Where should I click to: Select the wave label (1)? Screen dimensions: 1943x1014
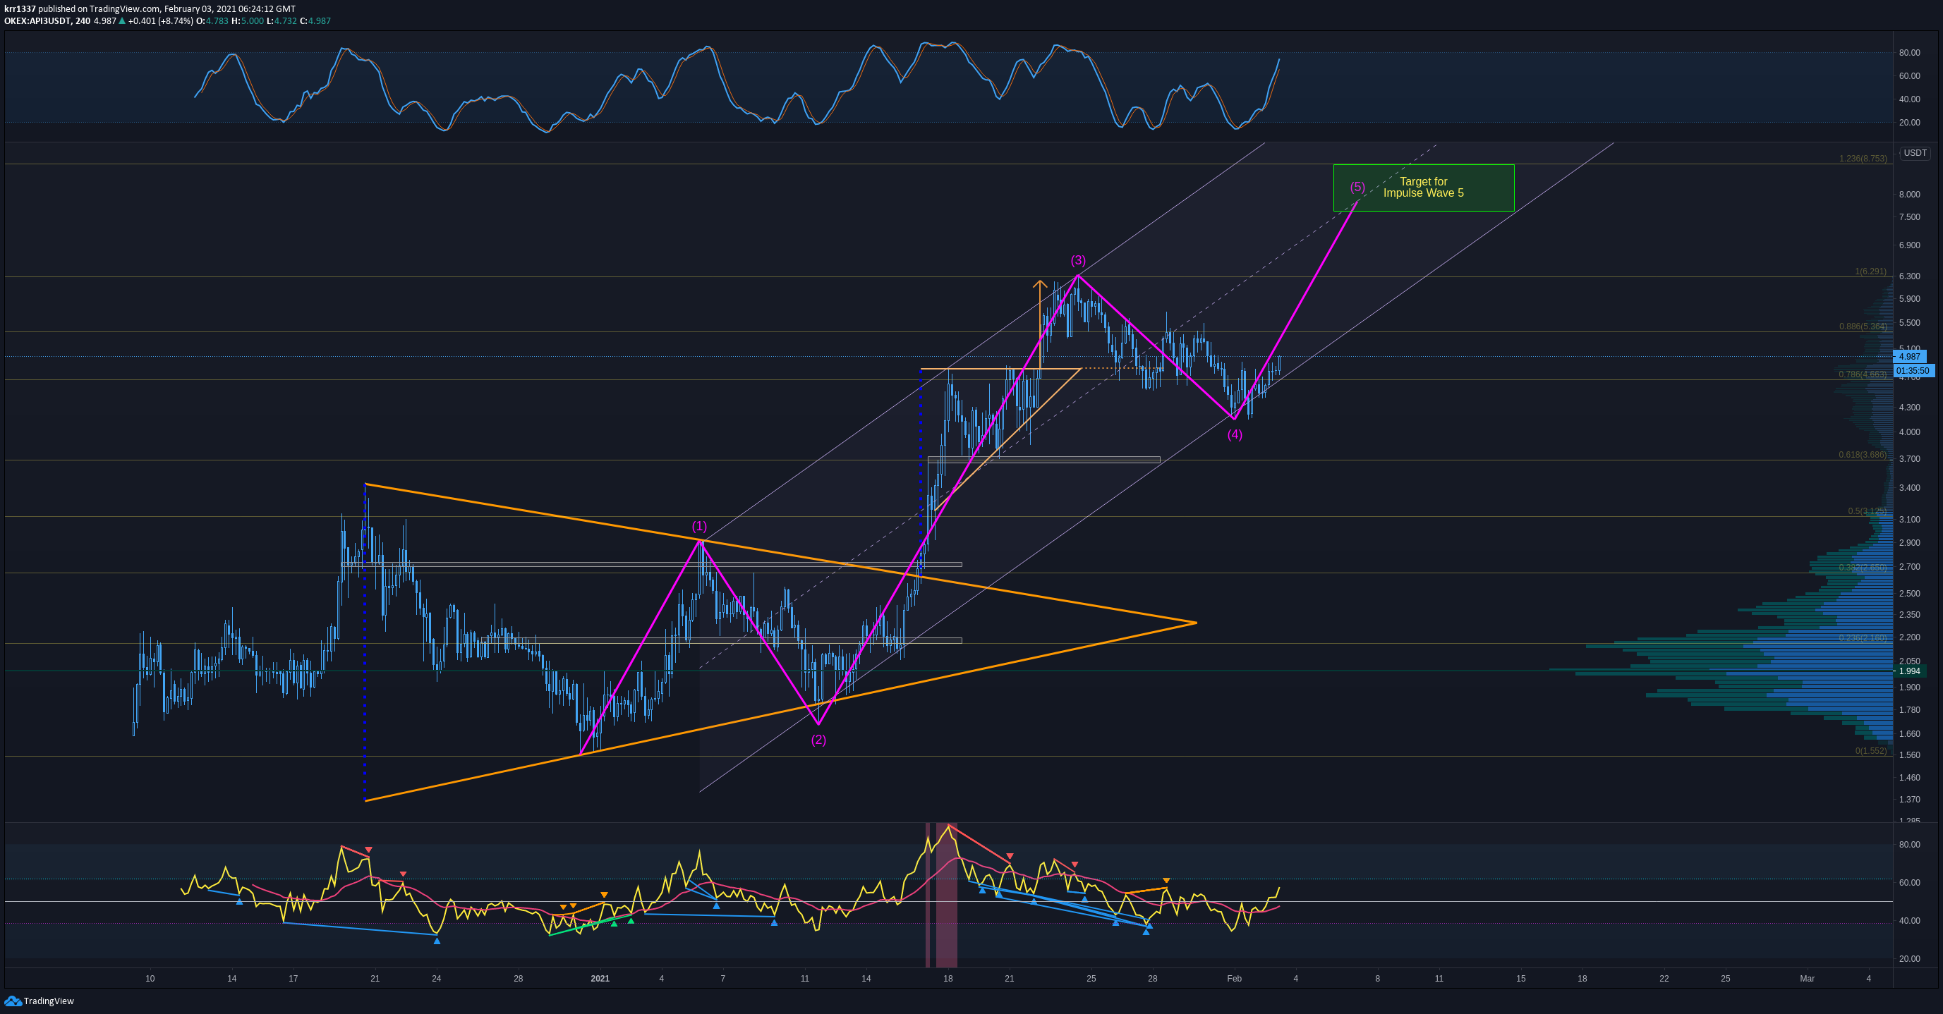point(699,526)
